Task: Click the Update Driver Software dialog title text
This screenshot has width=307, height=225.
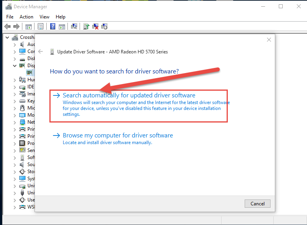Action: (113, 52)
